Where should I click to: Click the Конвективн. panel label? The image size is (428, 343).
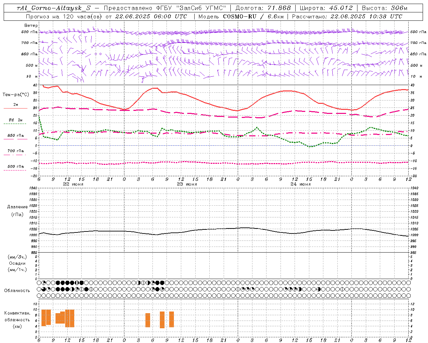click(17, 313)
